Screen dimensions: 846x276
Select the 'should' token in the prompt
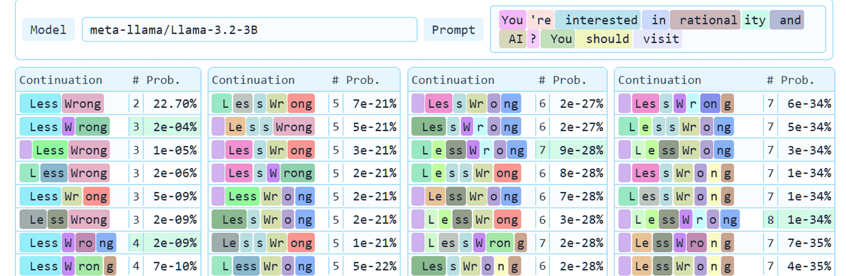pos(604,39)
